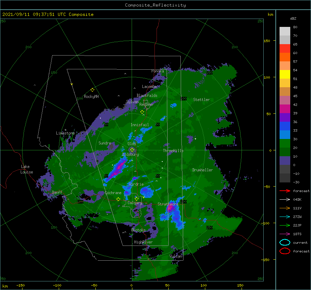
Task: Click the RedDeer city label
Action: pyautogui.click(x=147, y=104)
